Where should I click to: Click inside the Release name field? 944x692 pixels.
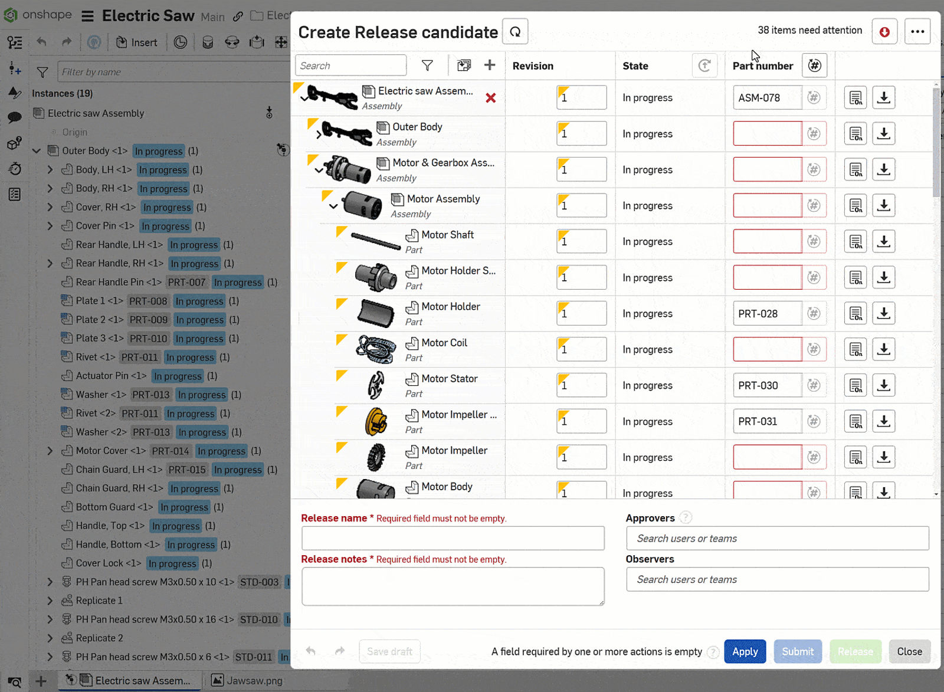[x=453, y=538]
